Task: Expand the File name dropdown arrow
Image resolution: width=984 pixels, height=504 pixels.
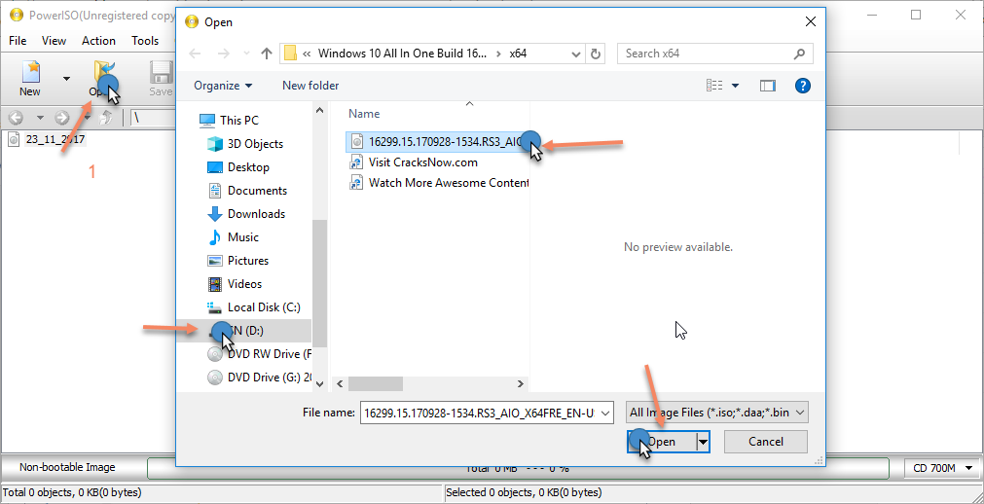Action: [605, 413]
